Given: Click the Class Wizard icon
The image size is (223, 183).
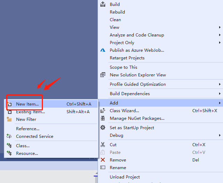Looking at the screenshot, I should point(103,110).
